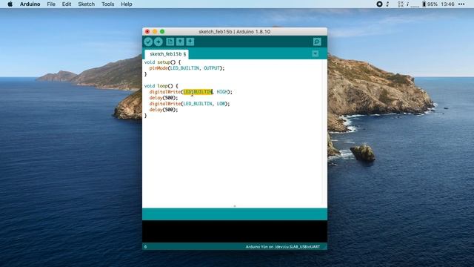Click the 'void setup()' line

point(162,62)
